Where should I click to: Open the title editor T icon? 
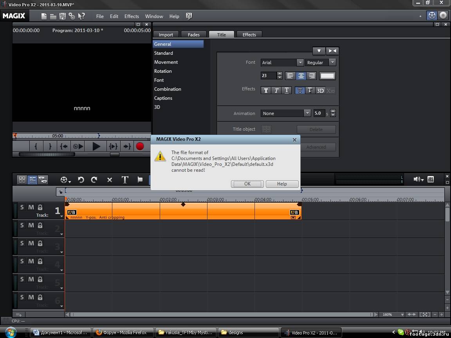tap(125, 180)
